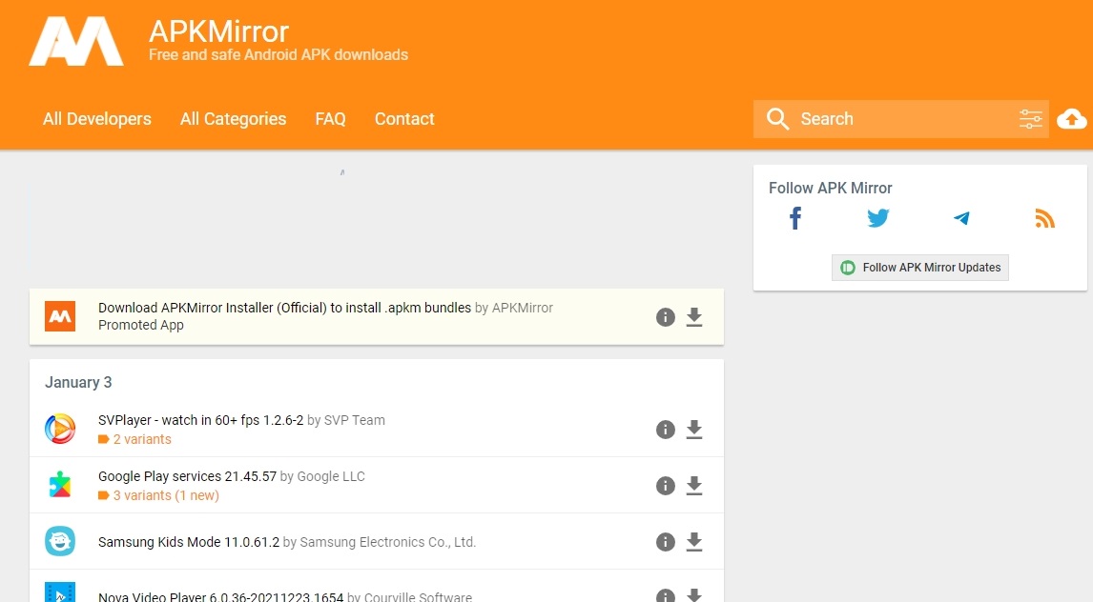Click the APKMirror site title text
Image resolution: width=1093 pixels, height=602 pixels.
tap(218, 31)
